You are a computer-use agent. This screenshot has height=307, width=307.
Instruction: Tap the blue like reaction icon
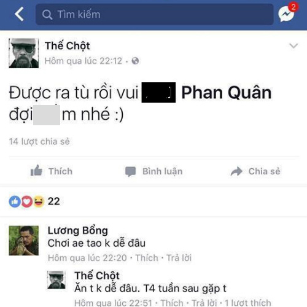coord(15,201)
